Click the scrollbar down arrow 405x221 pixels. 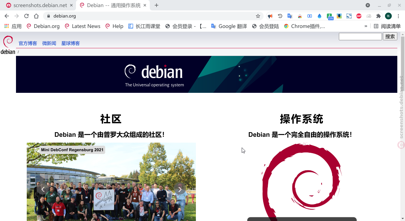403,219
